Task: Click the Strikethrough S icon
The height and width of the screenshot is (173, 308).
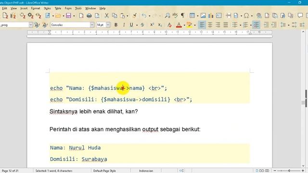Action: (x=142, y=25)
